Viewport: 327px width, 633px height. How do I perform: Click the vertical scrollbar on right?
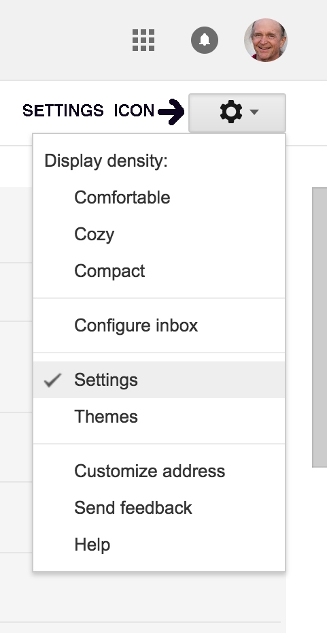pyautogui.click(x=320, y=327)
